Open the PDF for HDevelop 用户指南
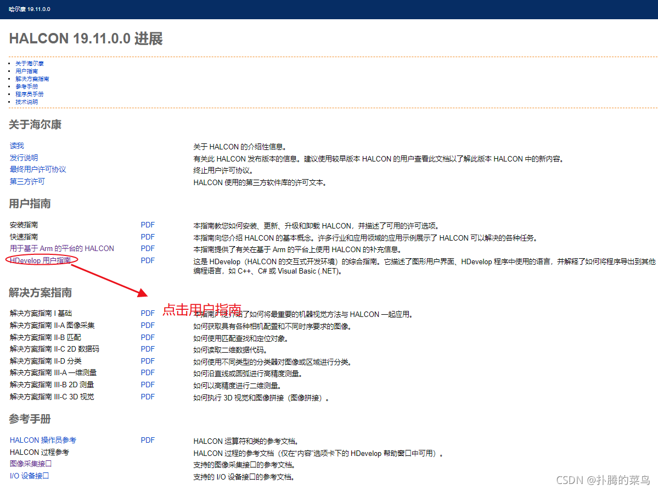 pos(148,260)
